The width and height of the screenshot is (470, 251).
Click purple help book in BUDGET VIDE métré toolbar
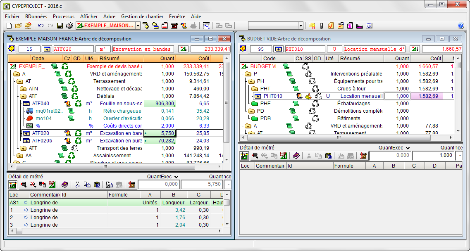(x=296, y=156)
